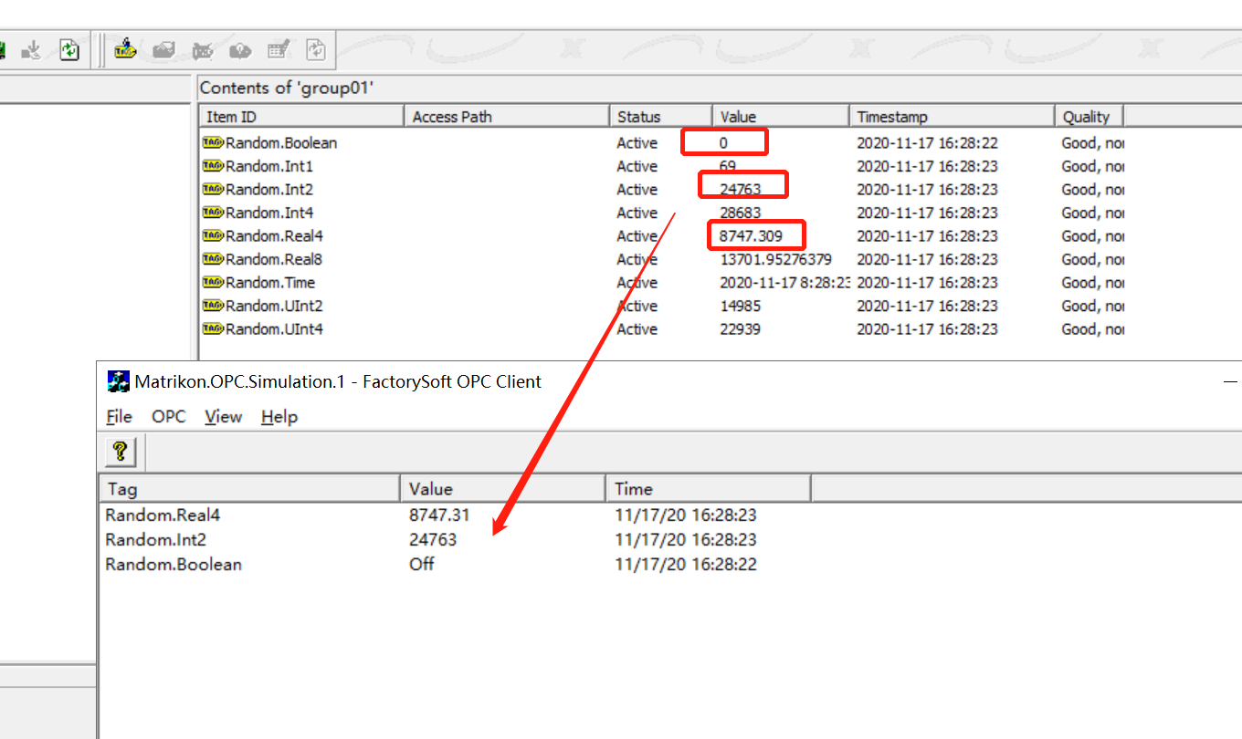The image size is (1242, 739).
Task: Click the tag icon beside Random.Time
Action: point(213,282)
